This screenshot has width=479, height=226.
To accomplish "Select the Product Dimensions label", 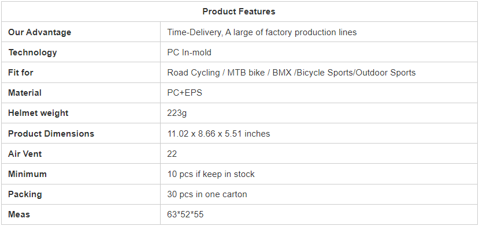I will (51, 134).
